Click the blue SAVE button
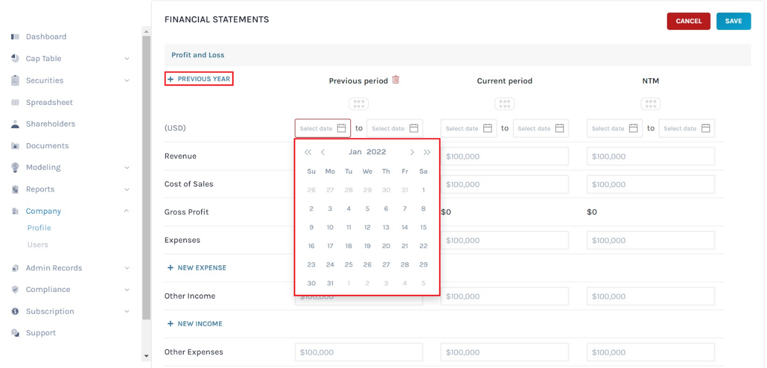The width and height of the screenshot is (767, 368). [734, 21]
